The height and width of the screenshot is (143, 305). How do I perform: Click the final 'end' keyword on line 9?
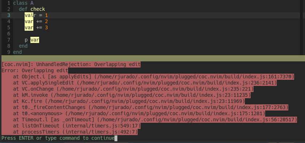17,52
